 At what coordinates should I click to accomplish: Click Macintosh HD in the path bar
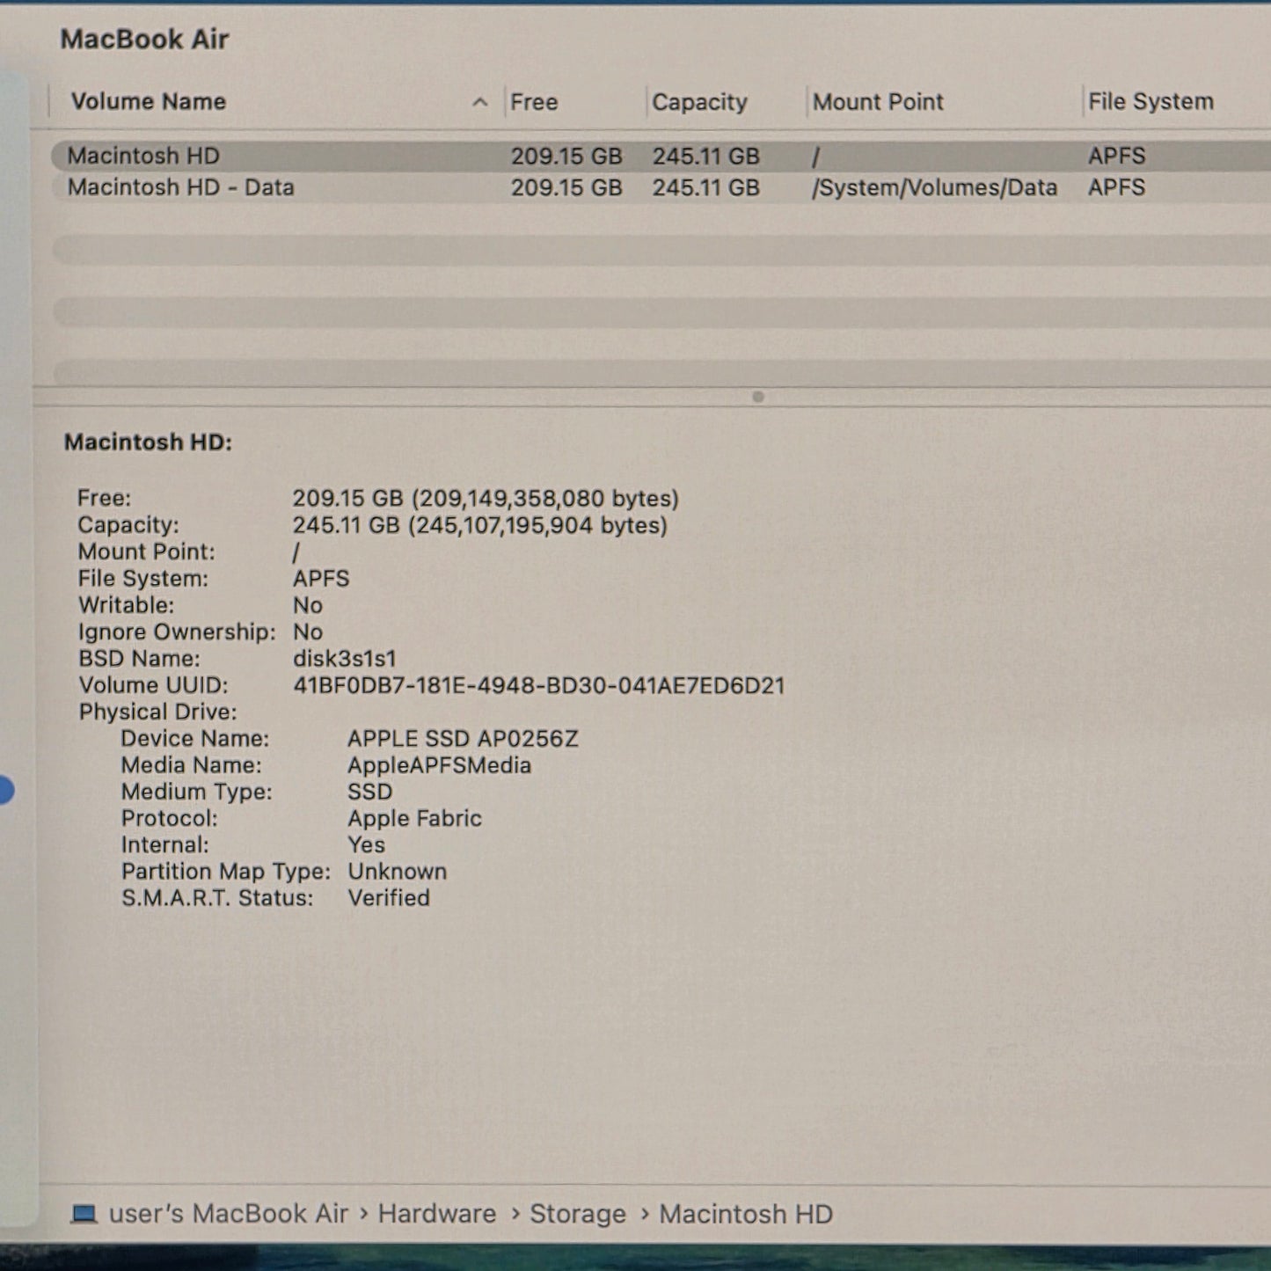click(746, 1214)
